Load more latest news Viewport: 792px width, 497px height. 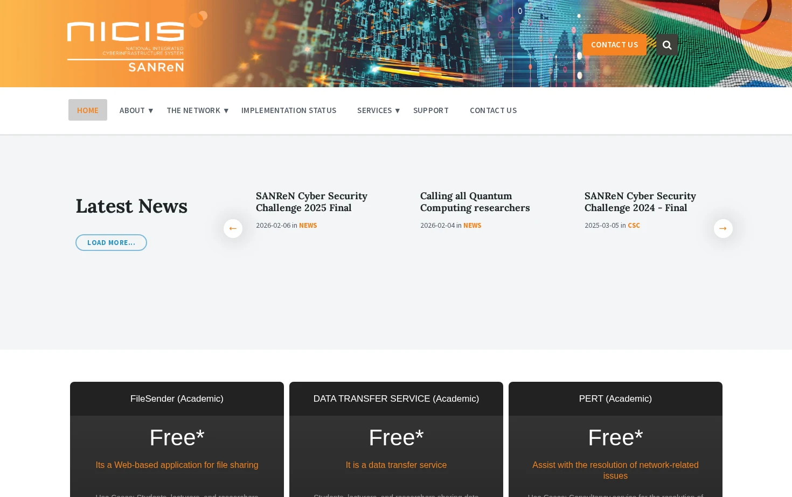click(111, 242)
